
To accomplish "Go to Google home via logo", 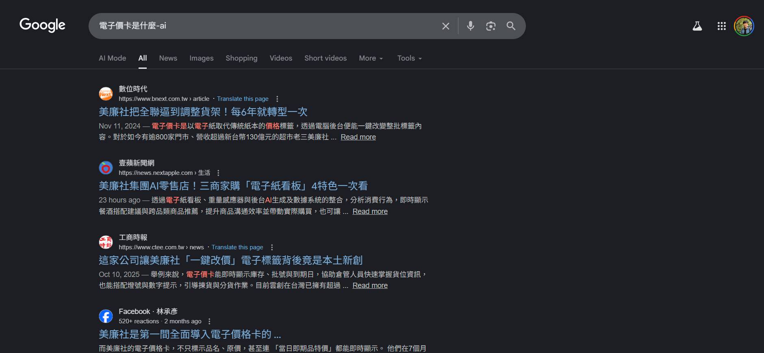I will click(42, 25).
